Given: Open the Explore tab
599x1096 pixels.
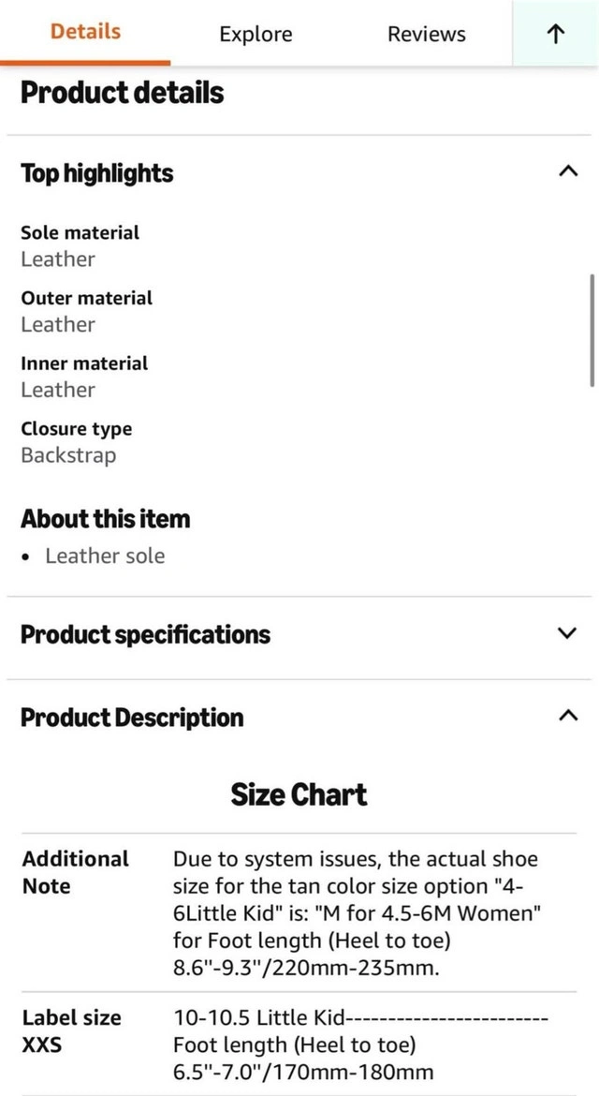Looking at the screenshot, I should 256,35.
